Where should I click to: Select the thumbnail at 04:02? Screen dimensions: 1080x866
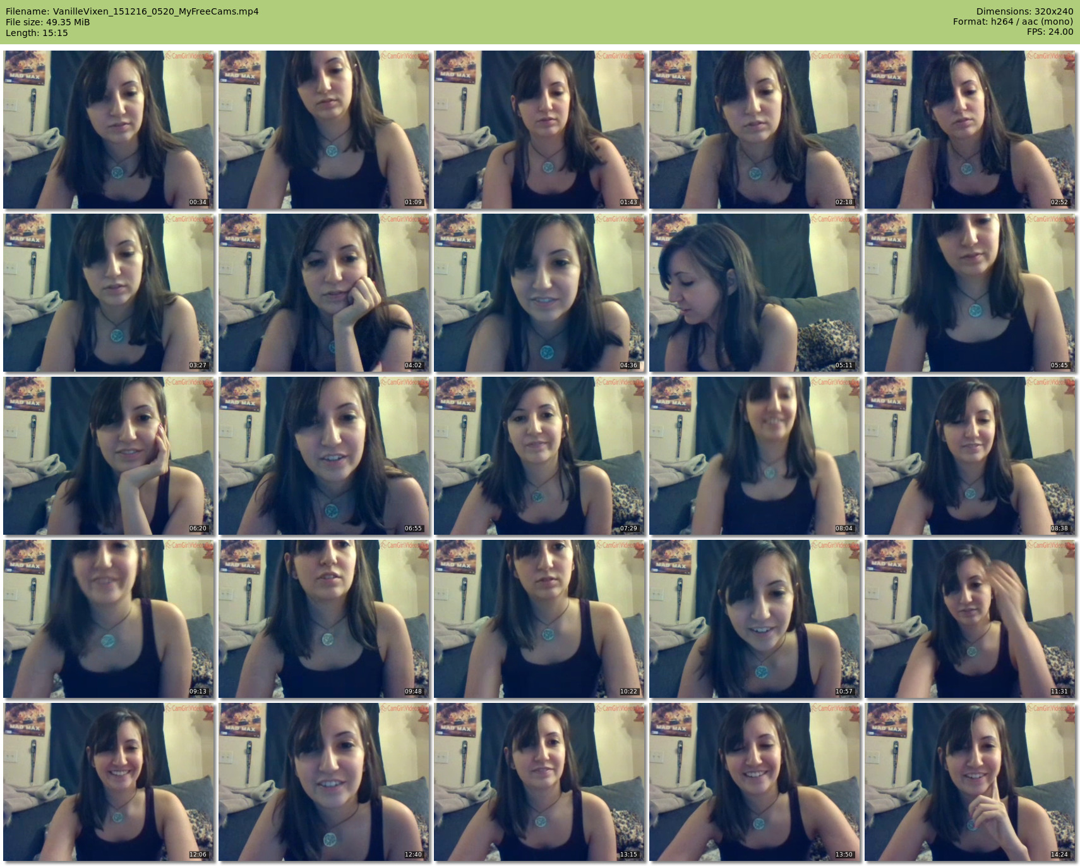(x=324, y=293)
